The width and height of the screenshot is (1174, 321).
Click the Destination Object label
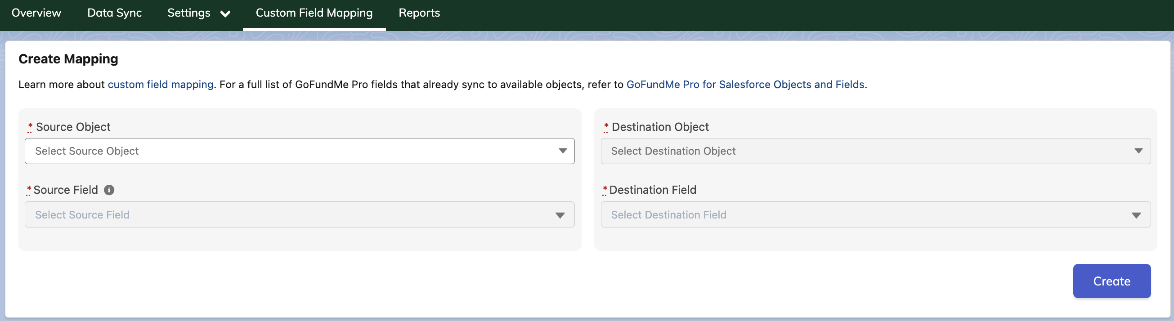[x=660, y=127]
